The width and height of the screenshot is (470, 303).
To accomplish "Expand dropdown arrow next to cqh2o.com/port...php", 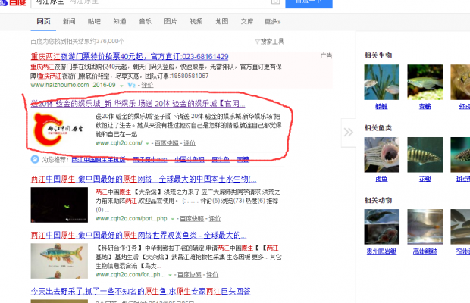I will pos(172,219).
